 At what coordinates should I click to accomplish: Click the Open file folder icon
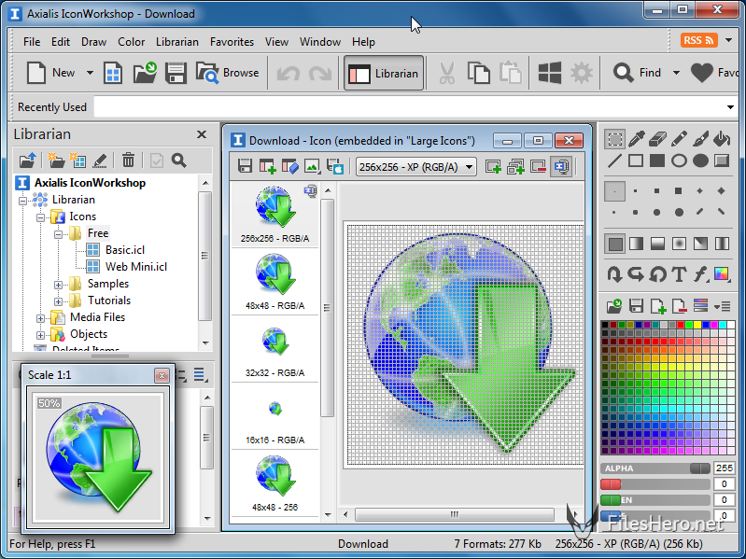click(145, 73)
